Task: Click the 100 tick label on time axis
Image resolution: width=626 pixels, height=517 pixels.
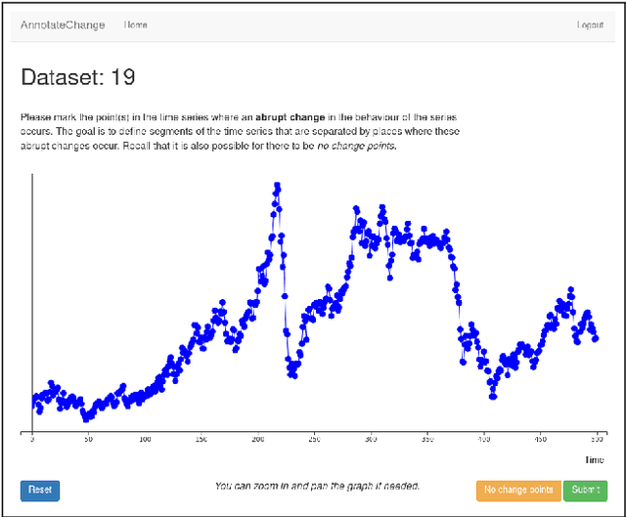Action: pyautogui.click(x=145, y=441)
